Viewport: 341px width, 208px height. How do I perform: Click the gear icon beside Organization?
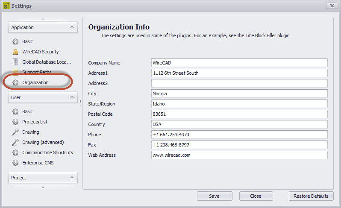click(15, 82)
